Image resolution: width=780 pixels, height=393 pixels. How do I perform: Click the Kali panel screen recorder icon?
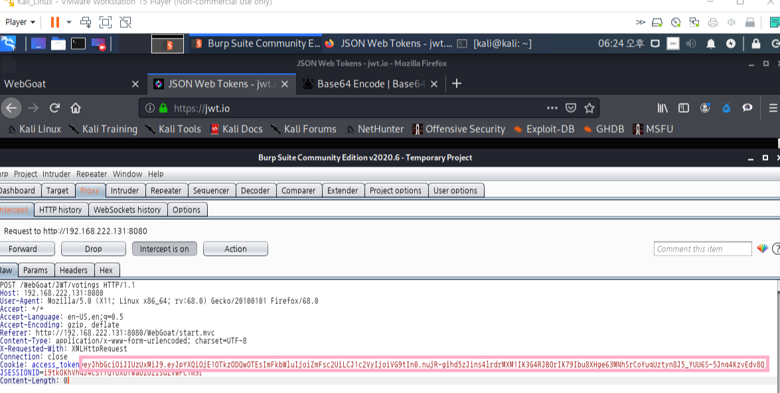98,44
